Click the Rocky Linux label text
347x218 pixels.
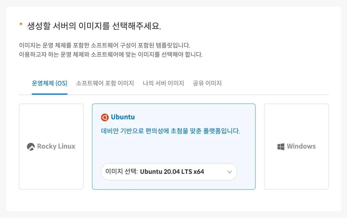point(56,146)
